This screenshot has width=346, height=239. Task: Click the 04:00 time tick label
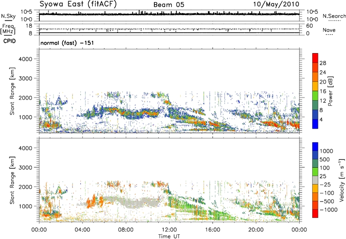click(82, 230)
